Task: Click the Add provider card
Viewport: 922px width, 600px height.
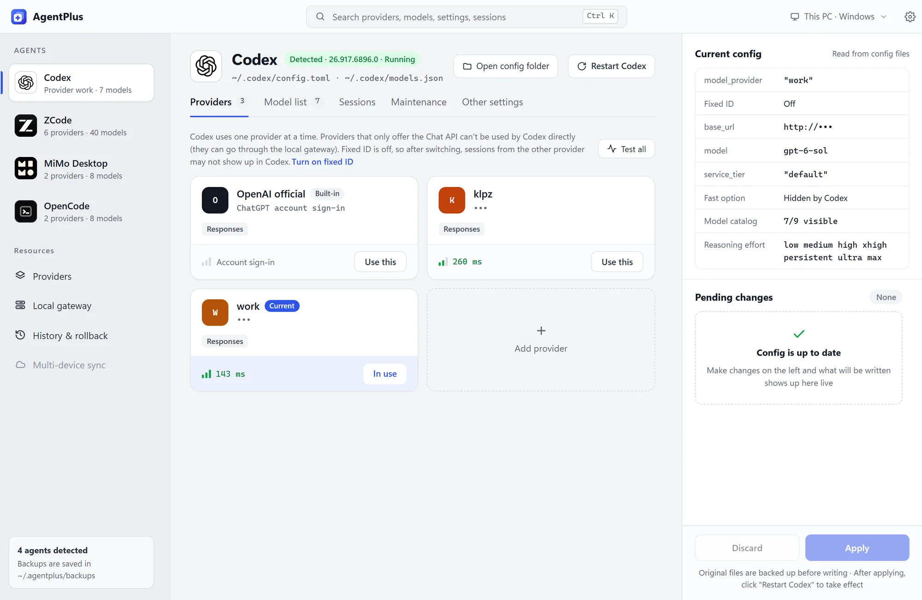Action: point(541,340)
